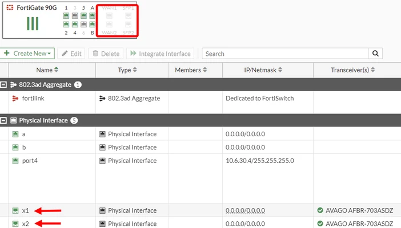Viewport: 401px width, 228px height.
Task: Click the Delete button
Action: click(x=106, y=54)
